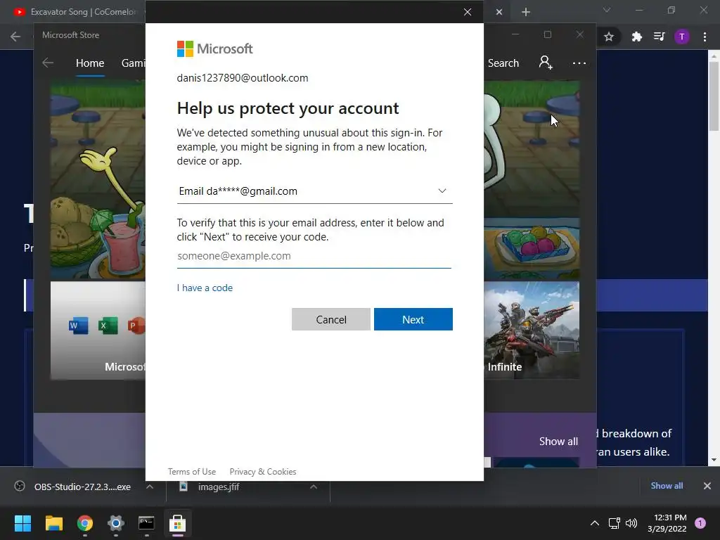This screenshot has width=720, height=540.
Task: Open Chrome extensions puzzle icon
Action: pos(636,37)
